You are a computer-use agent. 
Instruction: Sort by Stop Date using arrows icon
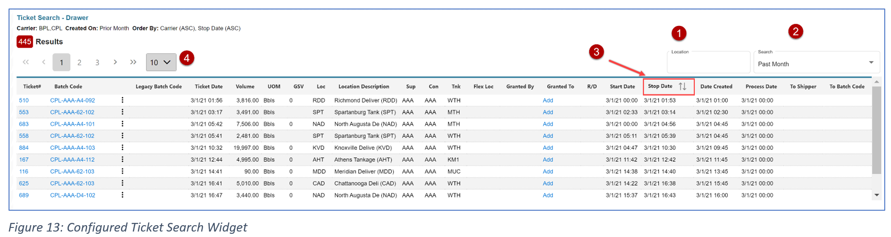[682, 86]
